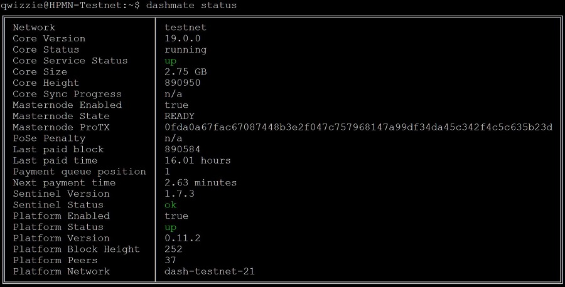
Task: Click the Masternode State READY value
Action: [180, 116]
